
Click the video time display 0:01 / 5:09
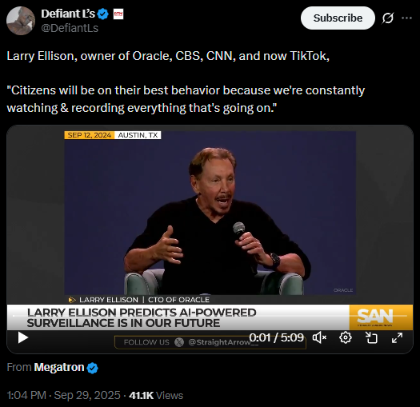point(277,337)
